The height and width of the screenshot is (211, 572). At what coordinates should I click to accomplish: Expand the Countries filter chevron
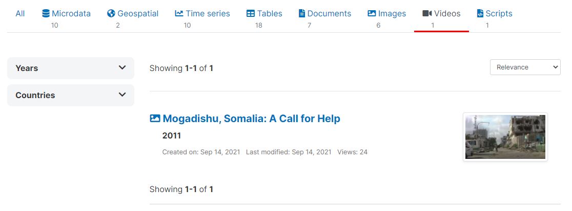(122, 95)
